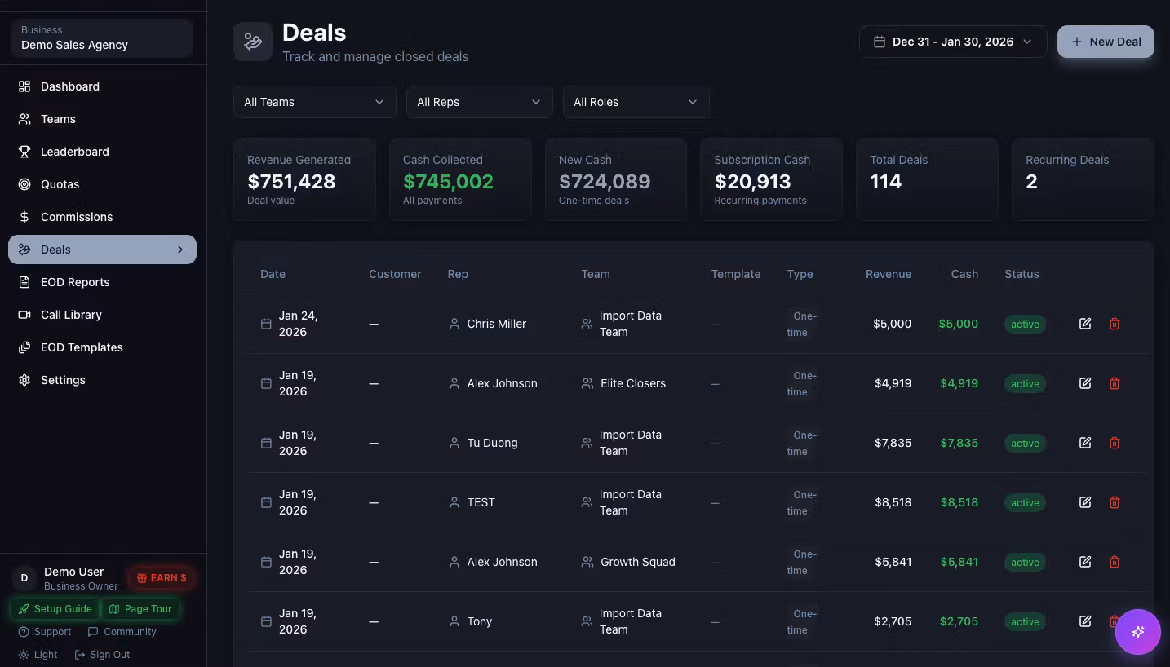Switch to Light theme mode
The image size is (1170, 667).
click(x=38, y=655)
